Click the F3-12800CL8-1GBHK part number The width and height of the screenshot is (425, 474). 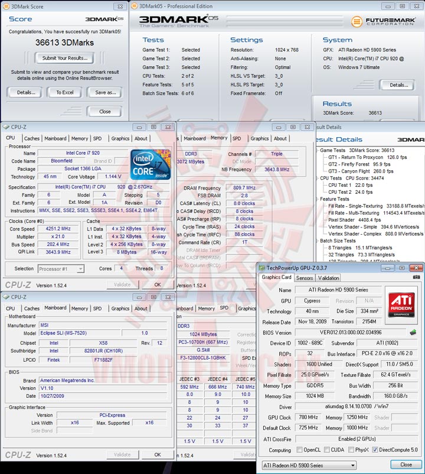[203, 358]
